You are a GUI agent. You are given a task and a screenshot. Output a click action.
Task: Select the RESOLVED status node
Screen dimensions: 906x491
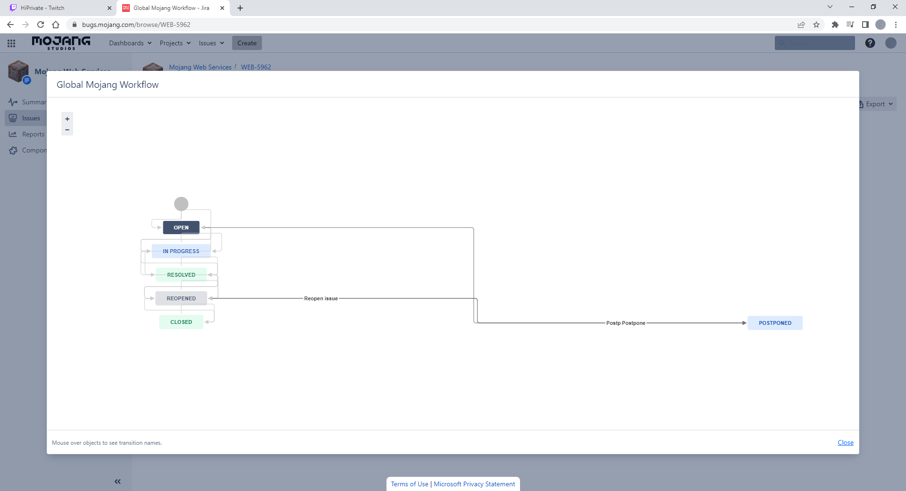click(181, 275)
